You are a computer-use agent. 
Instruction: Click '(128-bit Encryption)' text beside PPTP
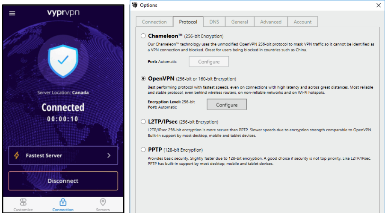(183, 150)
